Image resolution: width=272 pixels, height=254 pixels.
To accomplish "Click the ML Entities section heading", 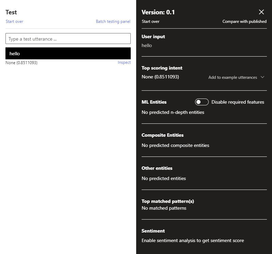I will (154, 102).
